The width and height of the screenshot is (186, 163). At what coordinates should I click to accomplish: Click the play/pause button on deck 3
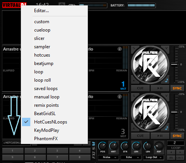160,136
